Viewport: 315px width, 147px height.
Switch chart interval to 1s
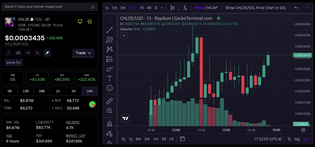point(107,8)
